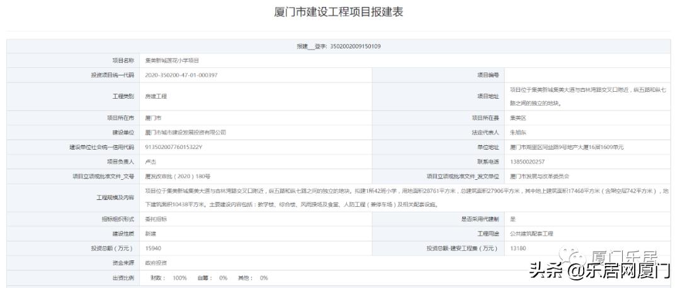This screenshot has height=288, width=680.
Task: Click the 财政 percentage value 100%
Action: pos(179,277)
